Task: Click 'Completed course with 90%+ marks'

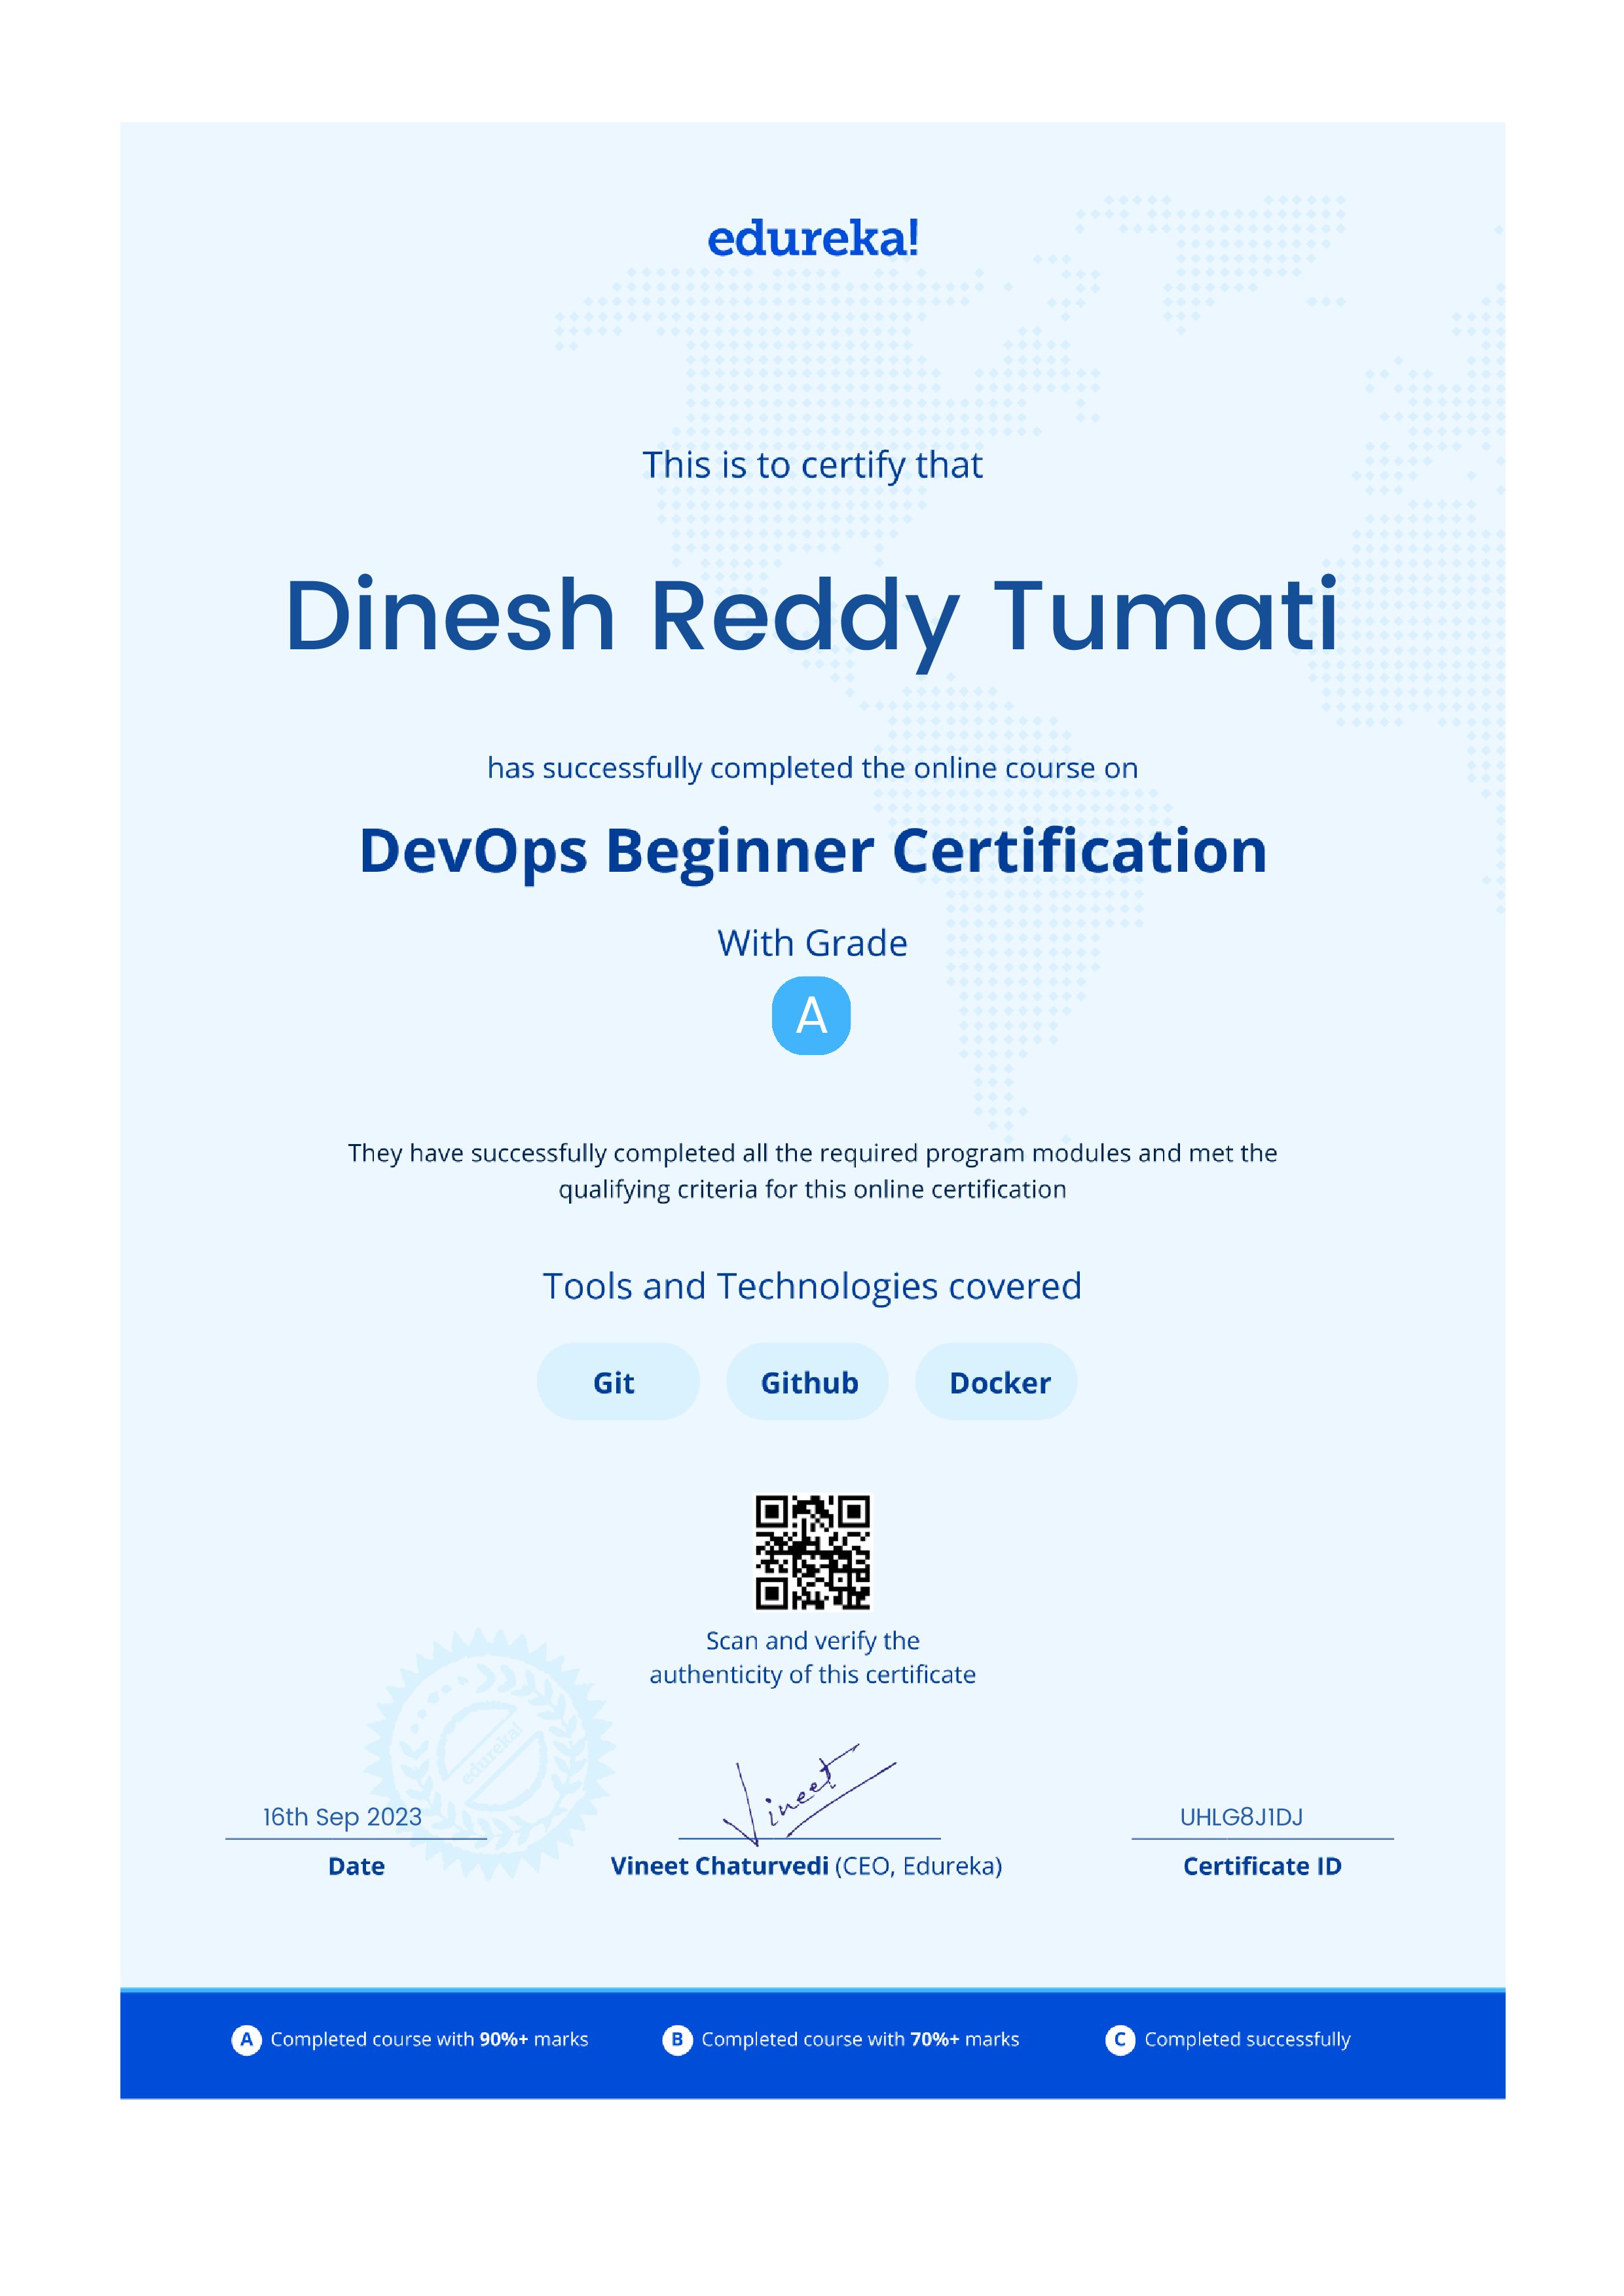Action: point(430,2039)
